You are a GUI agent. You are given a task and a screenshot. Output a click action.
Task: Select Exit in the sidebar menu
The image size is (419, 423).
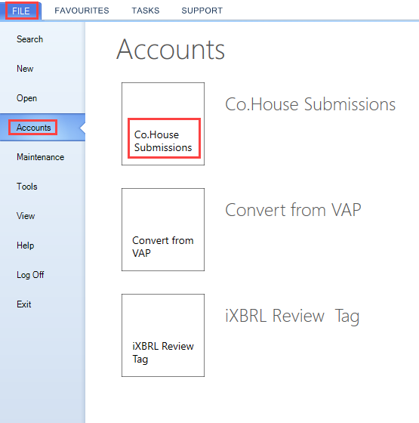point(23,304)
